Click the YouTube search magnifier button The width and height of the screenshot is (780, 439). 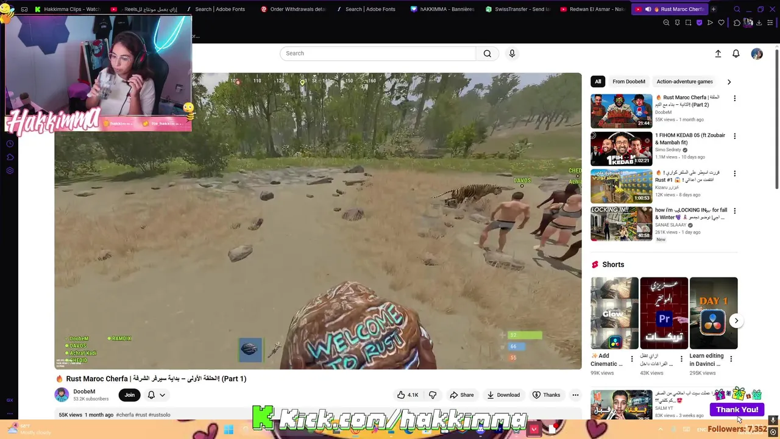pos(487,54)
